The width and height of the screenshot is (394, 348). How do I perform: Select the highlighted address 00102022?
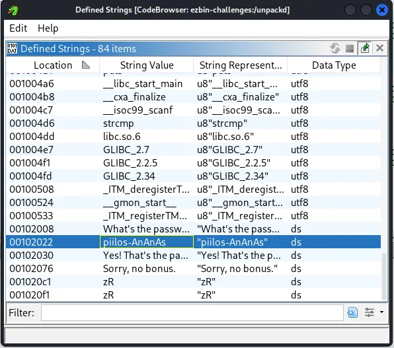tap(31, 242)
